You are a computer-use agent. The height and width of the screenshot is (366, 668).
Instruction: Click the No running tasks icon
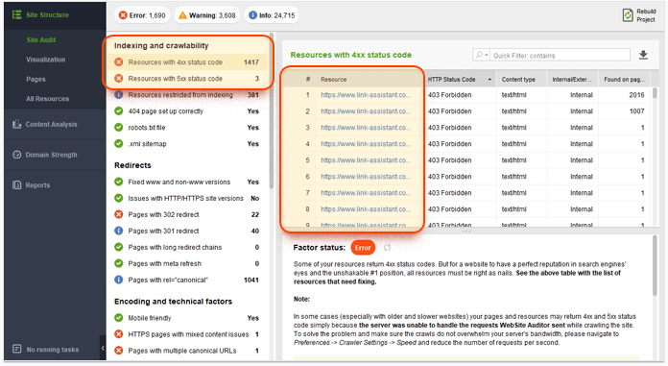[16, 349]
